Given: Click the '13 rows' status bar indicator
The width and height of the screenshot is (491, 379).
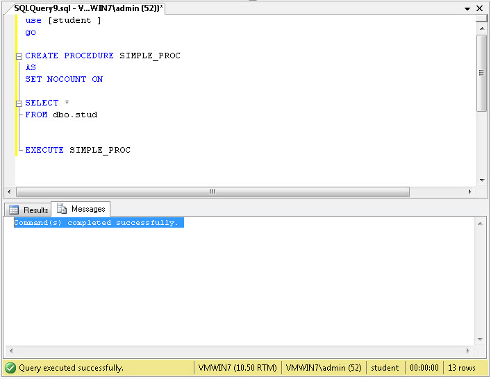Looking at the screenshot, I should click(461, 368).
